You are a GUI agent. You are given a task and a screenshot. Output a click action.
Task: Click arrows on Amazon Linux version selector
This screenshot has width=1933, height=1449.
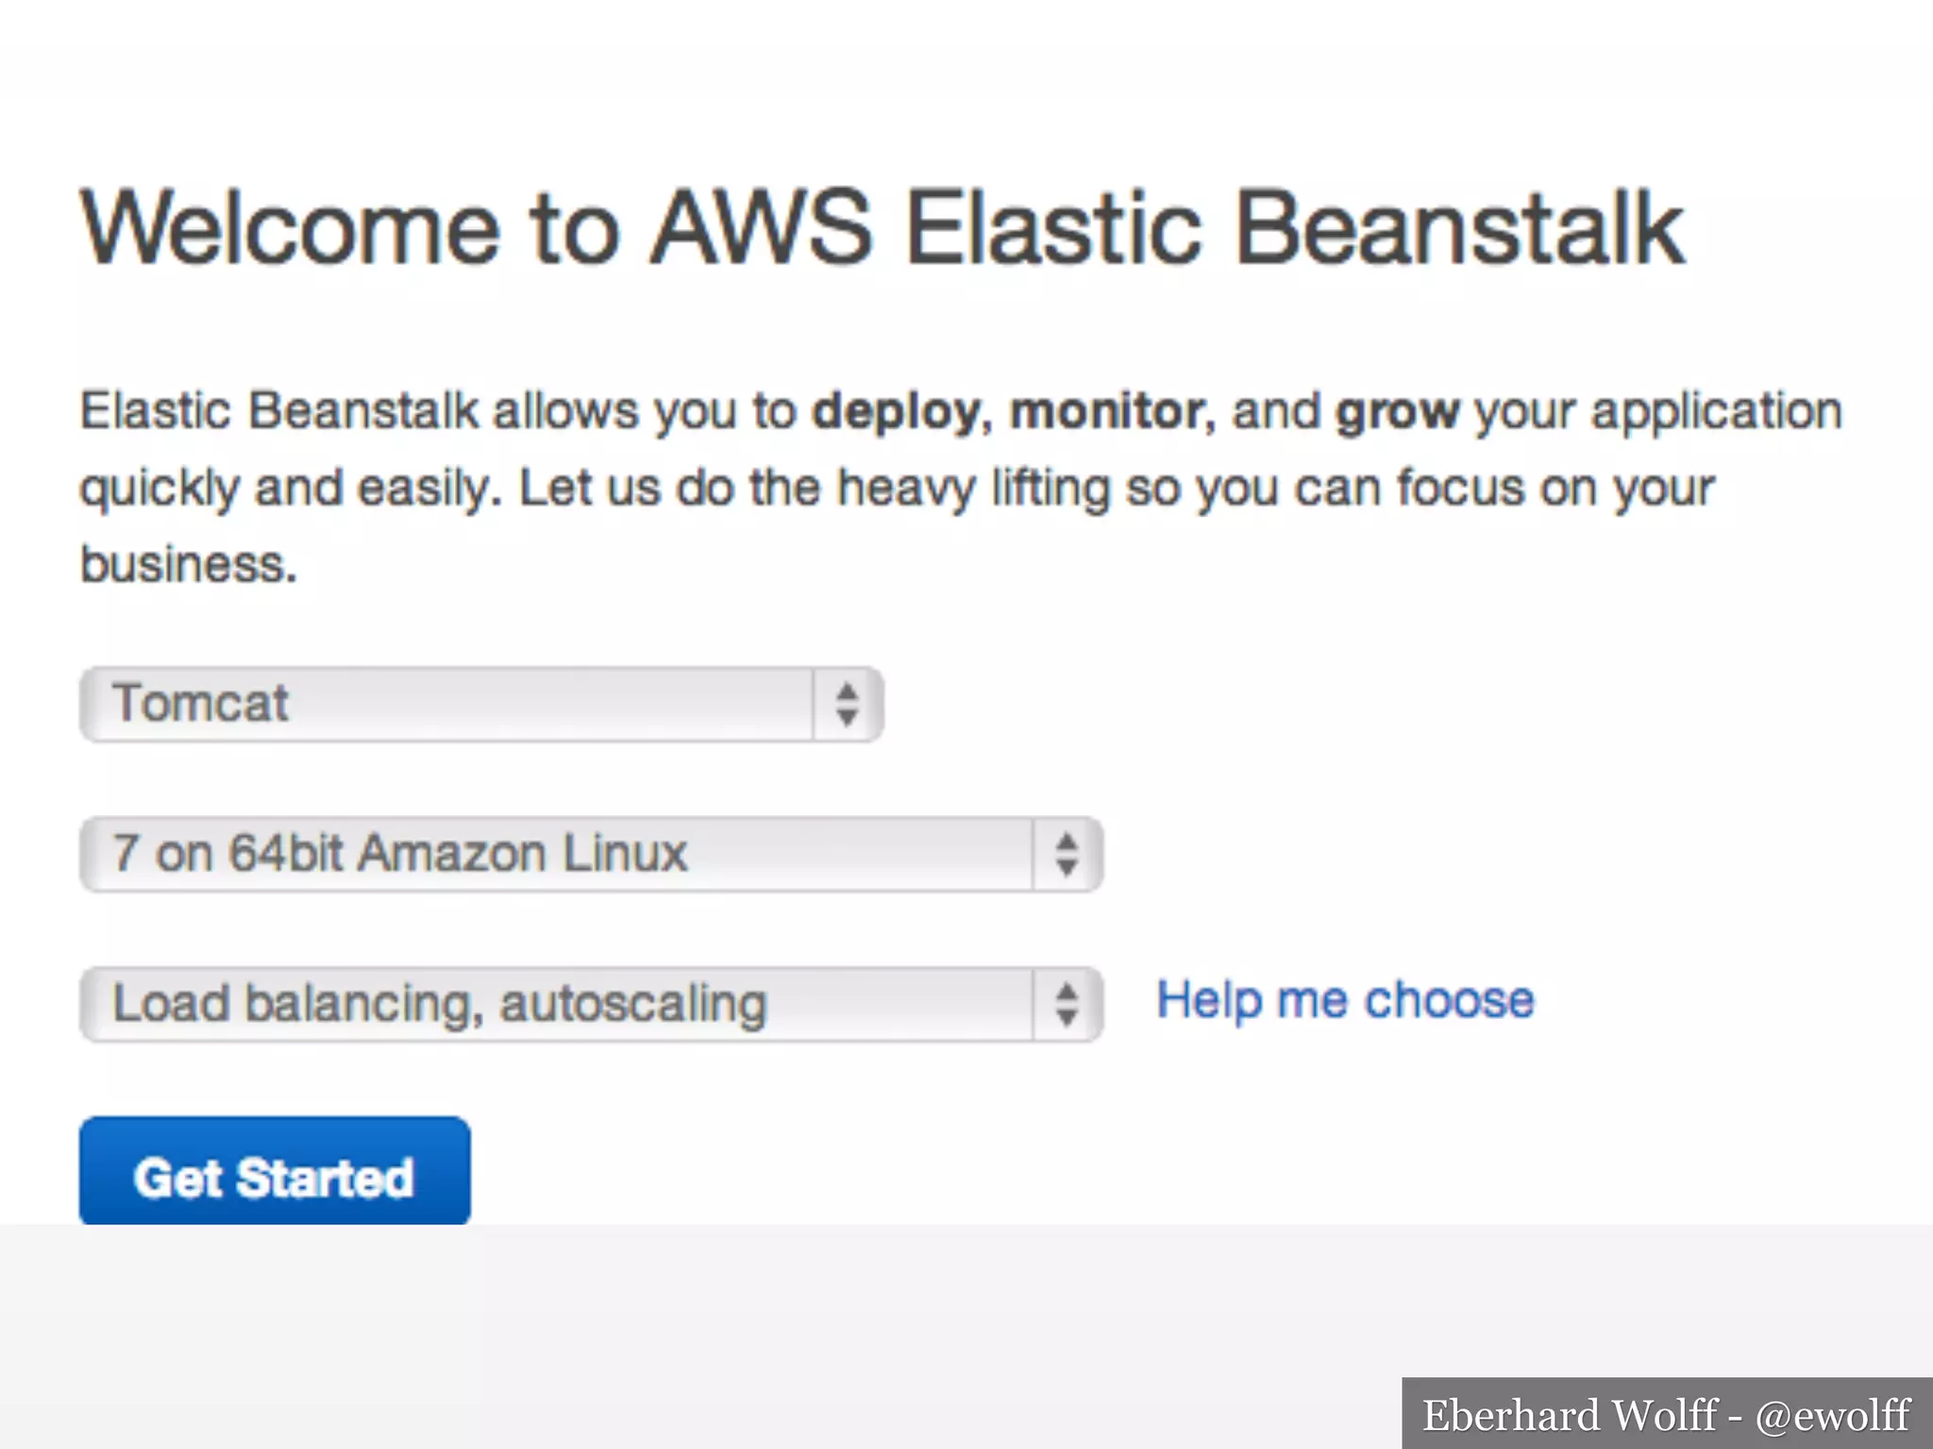pos(1067,855)
